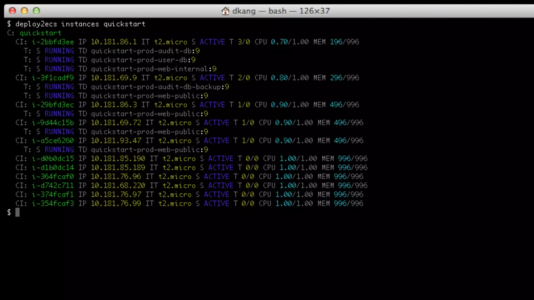Click the typed command deploy2ecs instances quickstart
Viewport: 534px width, 300px height.
80,24
